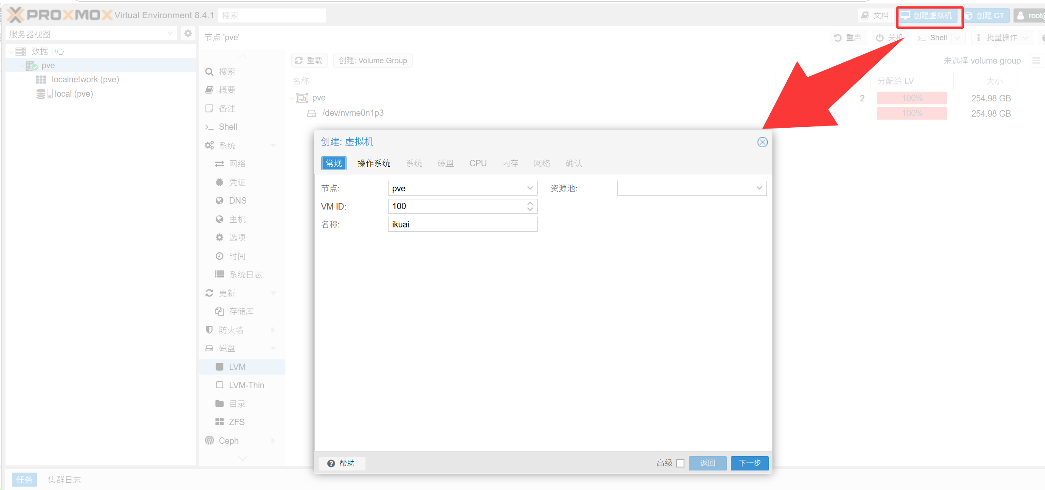1045x490 pixels.
Task: Click the DNS globe icon in sidebar
Action: click(220, 201)
